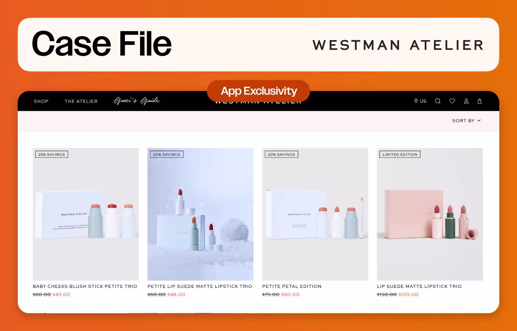Image resolution: width=517 pixels, height=331 pixels.
Task: View the pink box lipstick trio image
Action: click(x=430, y=214)
